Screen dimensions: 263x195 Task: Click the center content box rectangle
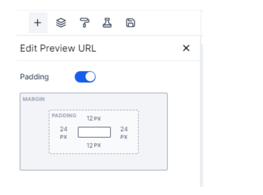(94, 132)
